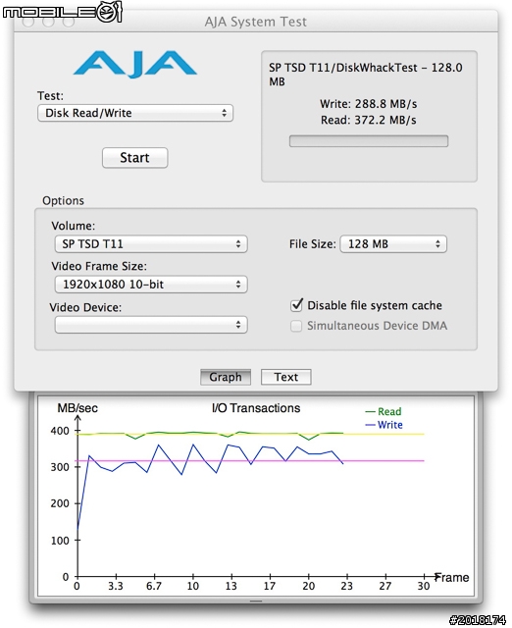Click the resize handle below the graph drawer
512x628 pixels.
pyautogui.click(x=256, y=602)
